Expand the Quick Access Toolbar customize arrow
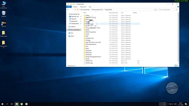 click(75, 4)
